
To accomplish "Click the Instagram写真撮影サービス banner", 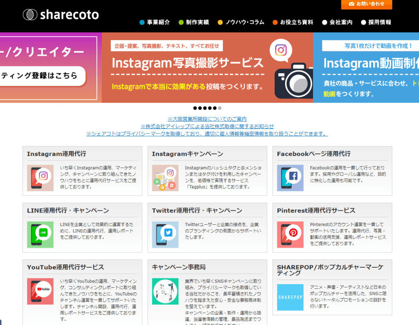I will click(x=207, y=68).
